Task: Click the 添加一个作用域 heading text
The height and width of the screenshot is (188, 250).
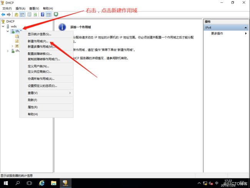Action: 80,27
